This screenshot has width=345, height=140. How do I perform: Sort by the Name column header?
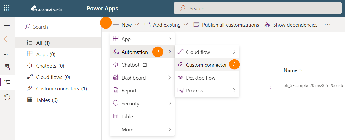click(294, 70)
